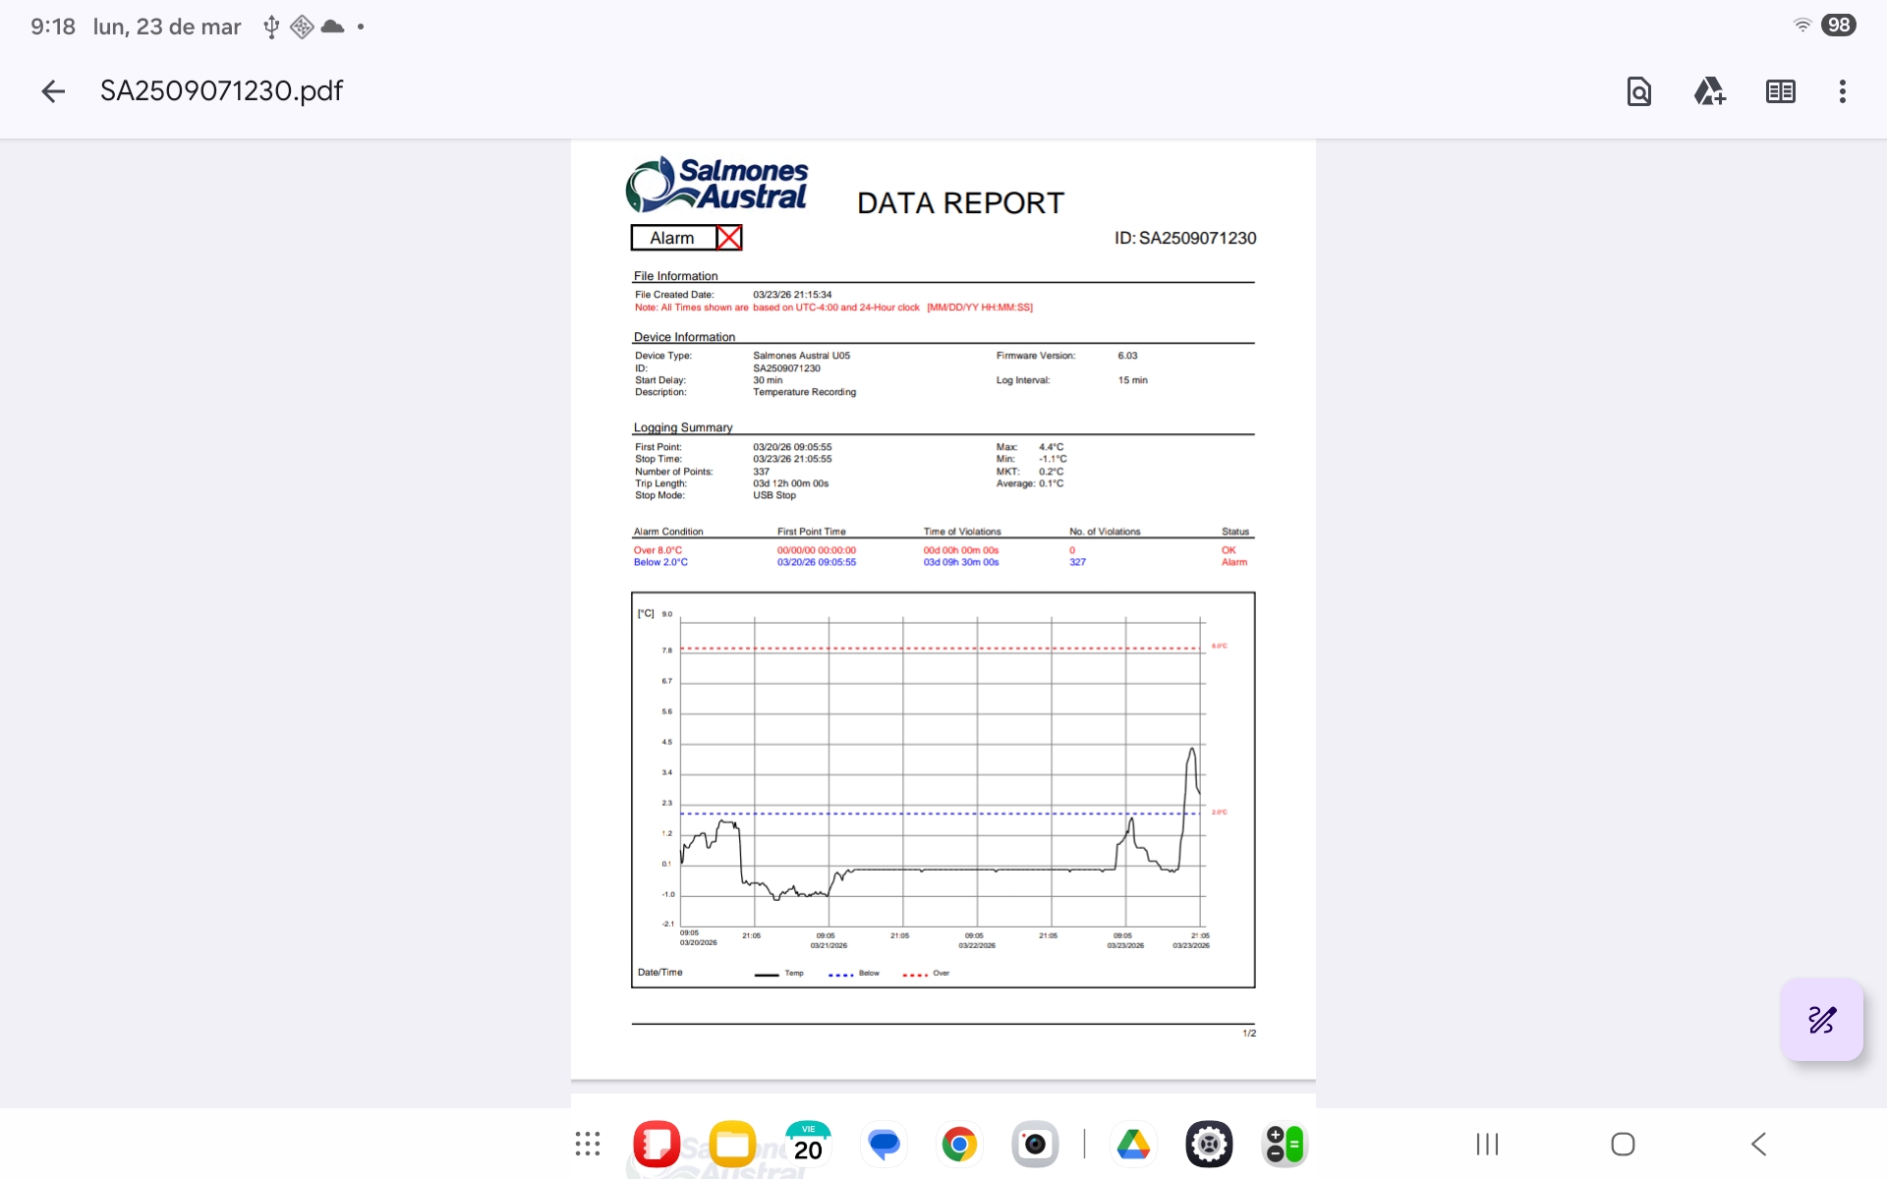Open the three-dot overflow menu
Viewport: 1887px width, 1179px height.
[x=1842, y=91]
